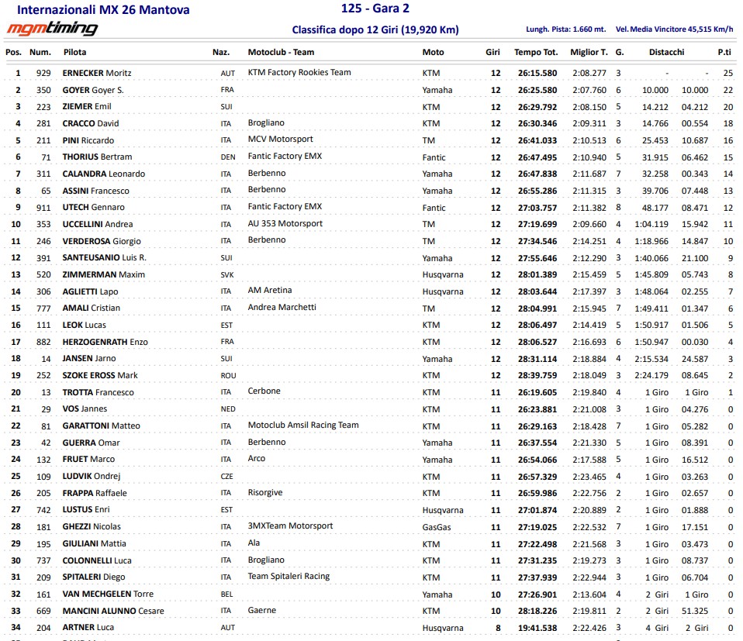Select the P.ti column header

click(x=724, y=52)
